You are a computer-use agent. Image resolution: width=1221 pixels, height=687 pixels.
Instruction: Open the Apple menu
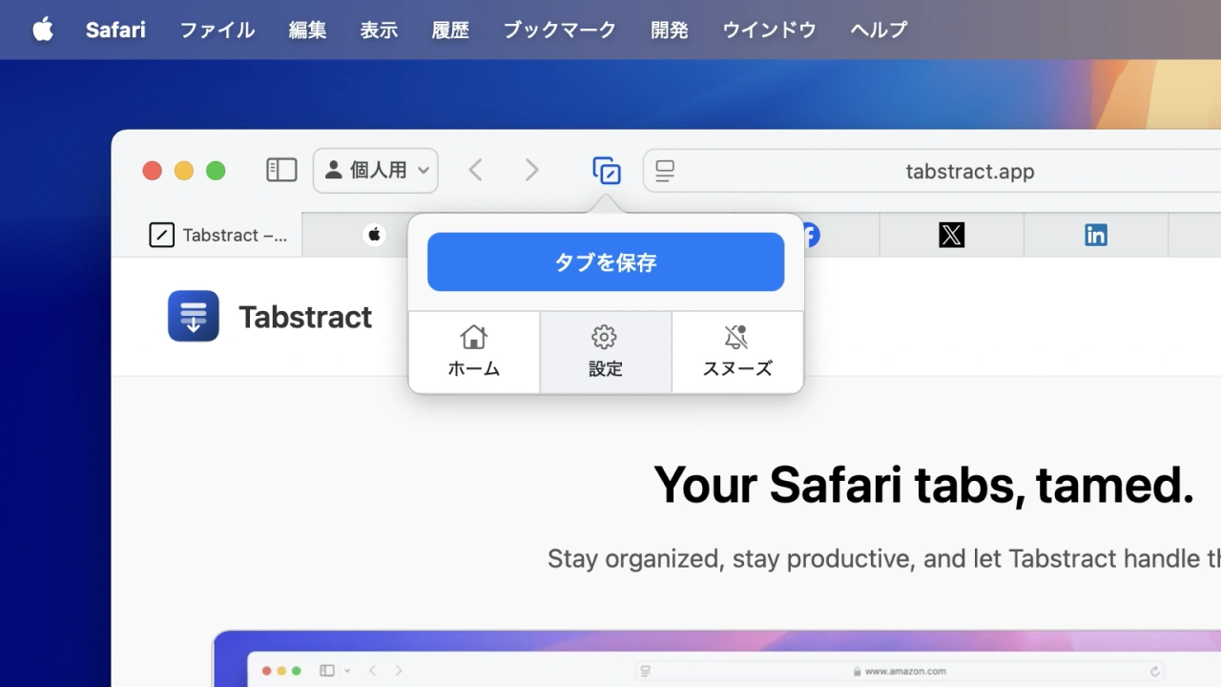[43, 30]
